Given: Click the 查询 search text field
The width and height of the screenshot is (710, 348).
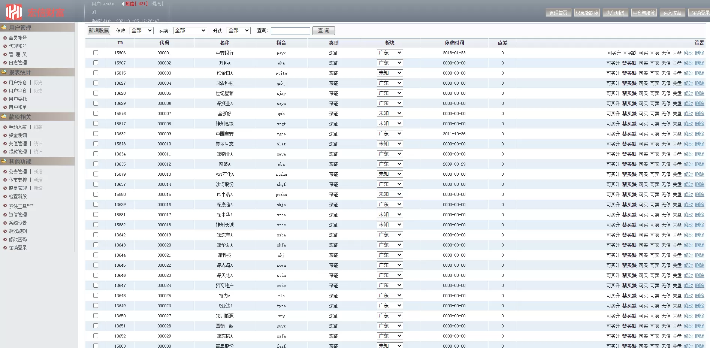Looking at the screenshot, I should pos(290,31).
